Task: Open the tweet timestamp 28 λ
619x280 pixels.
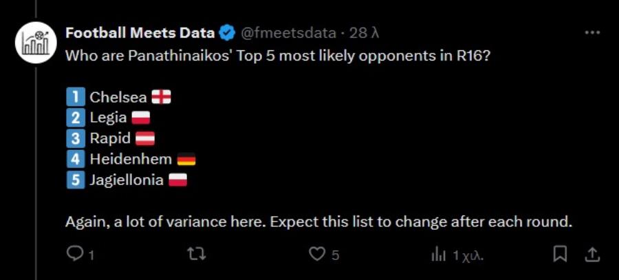Action: click(x=365, y=33)
